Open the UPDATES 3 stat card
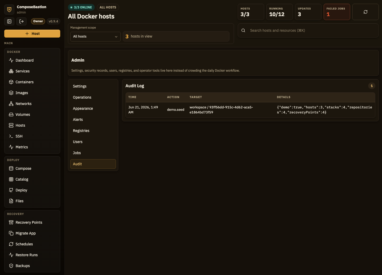Viewport: 382px width, 275px height. point(308,12)
